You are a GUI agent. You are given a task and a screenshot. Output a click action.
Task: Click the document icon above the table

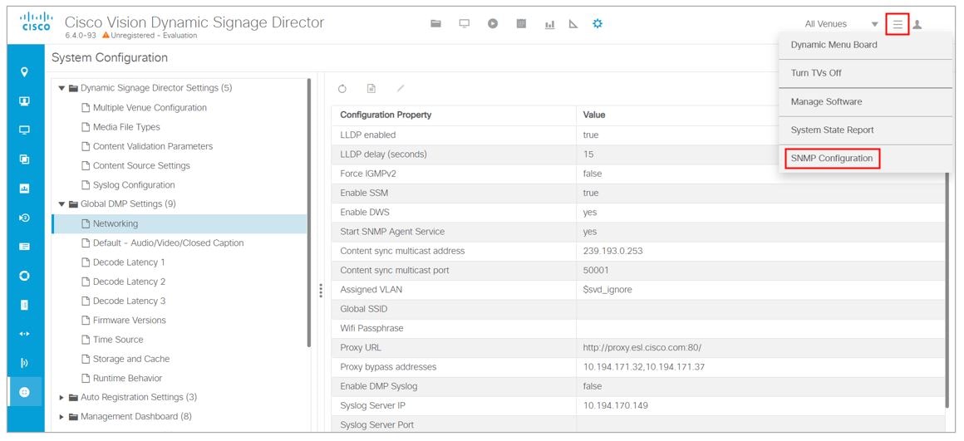371,89
